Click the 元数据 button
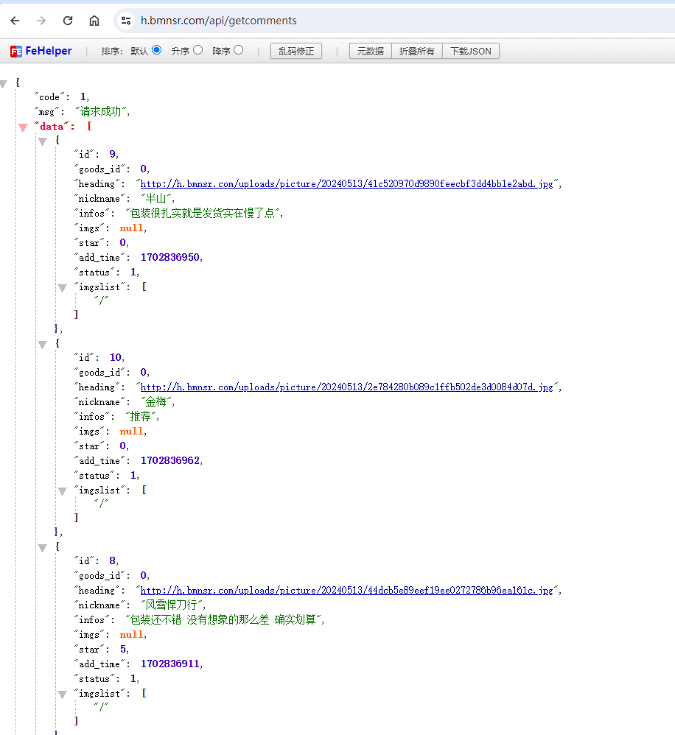Image resolution: width=675 pixels, height=735 pixels. coord(370,51)
